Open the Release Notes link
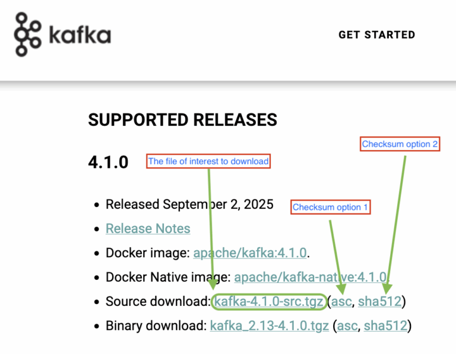 (148, 229)
